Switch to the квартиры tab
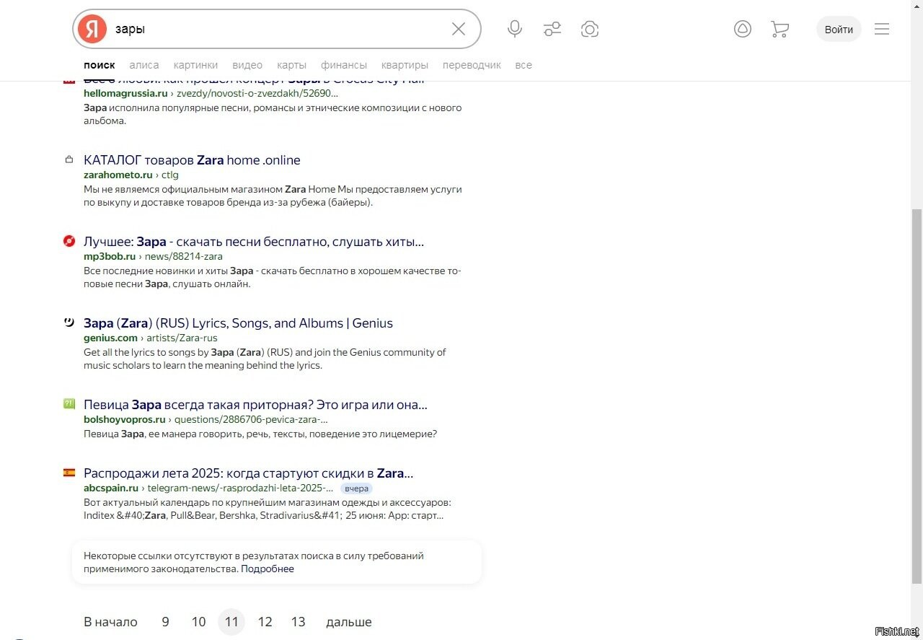The width and height of the screenshot is (923, 640). pyautogui.click(x=405, y=65)
